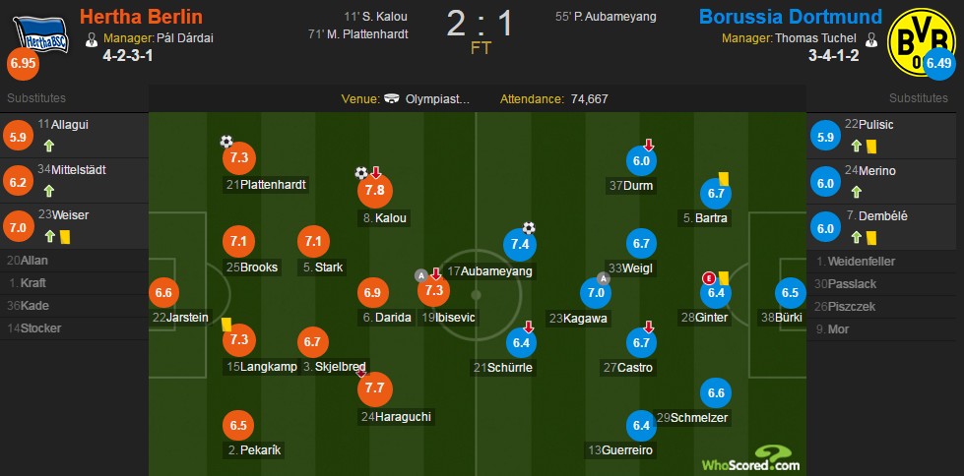Click the manager icon beside Thomas Tuchel

tap(870, 39)
